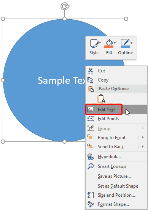148x210 pixels.
Task: Expand the Group submenu arrow
Action: [x=143, y=128]
